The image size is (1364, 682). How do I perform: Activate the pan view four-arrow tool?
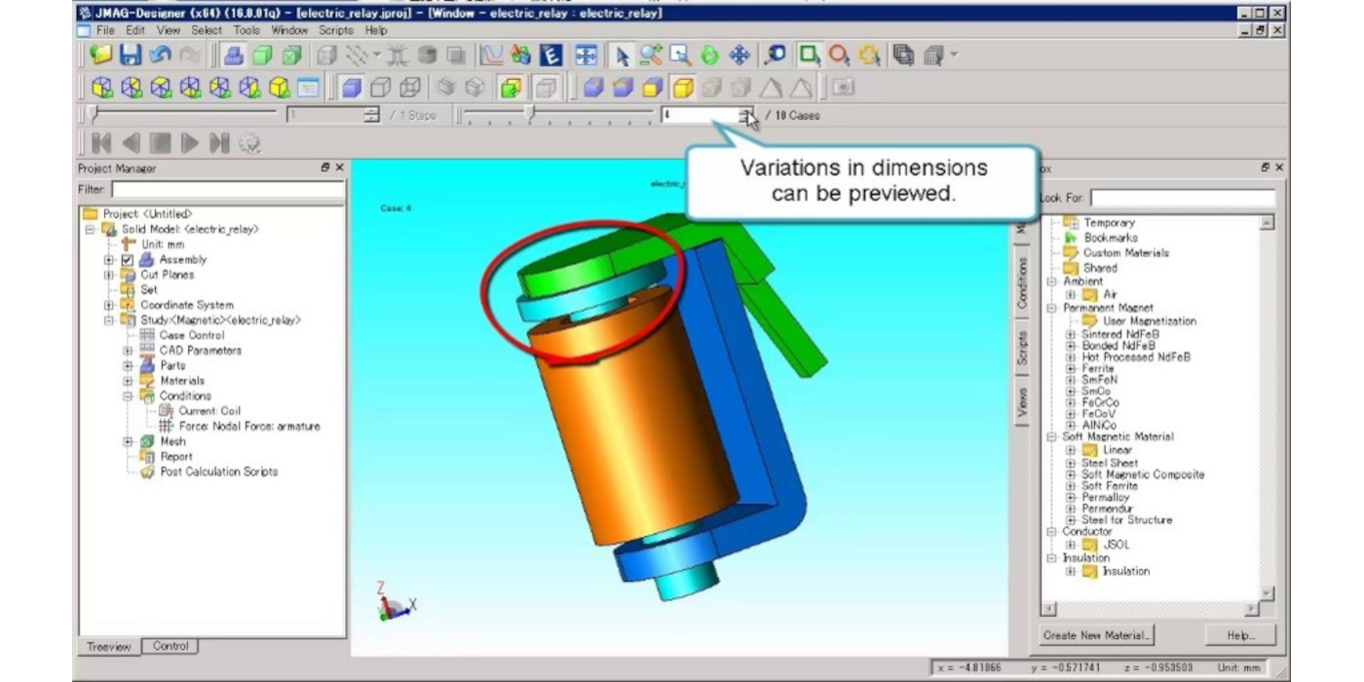tap(739, 56)
